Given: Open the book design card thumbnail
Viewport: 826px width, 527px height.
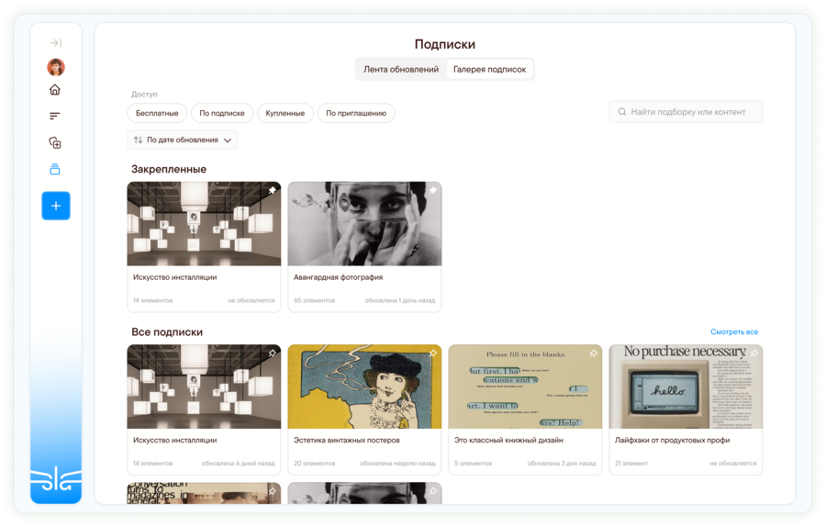Looking at the screenshot, I should [525, 387].
